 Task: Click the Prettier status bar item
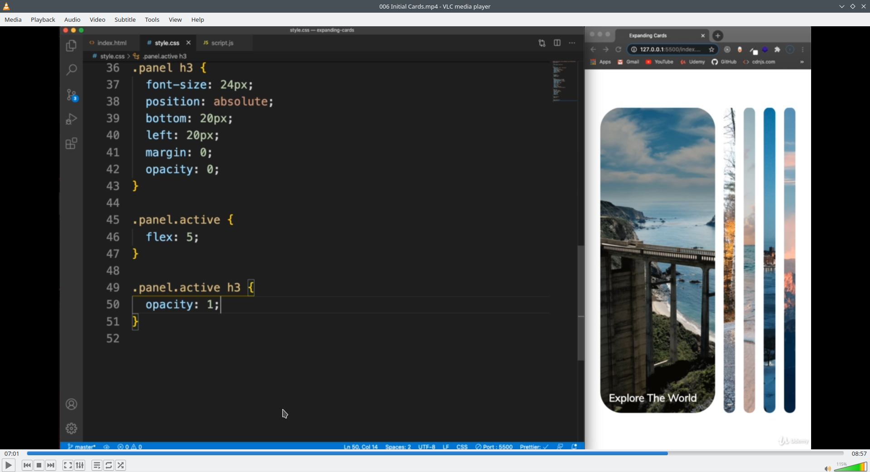(x=534, y=447)
